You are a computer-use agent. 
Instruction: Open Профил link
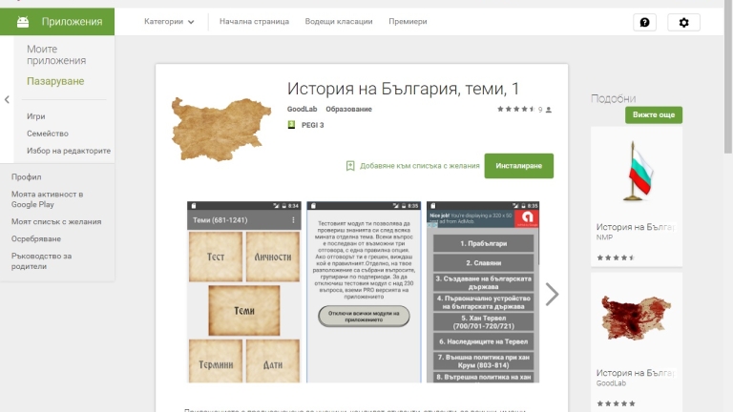coord(26,177)
